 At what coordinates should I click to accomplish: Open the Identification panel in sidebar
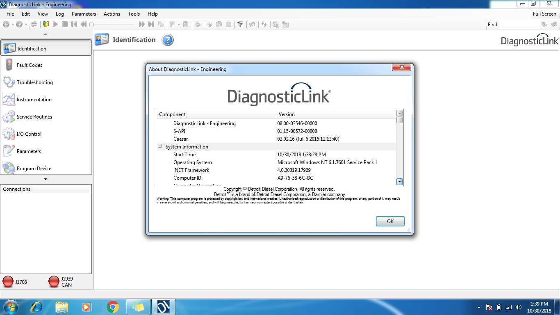[46, 48]
